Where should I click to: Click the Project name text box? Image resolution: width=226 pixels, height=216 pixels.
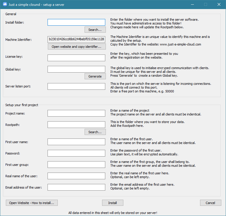[x=76, y=113]
